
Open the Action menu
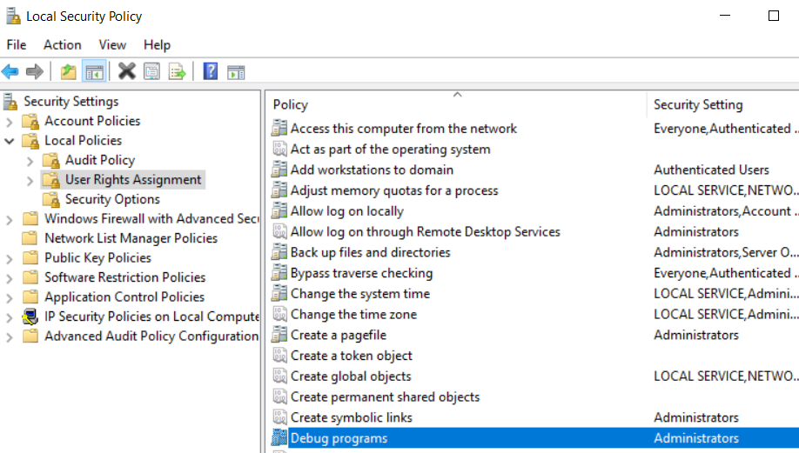pyautogui.click(x=62, y=44)
